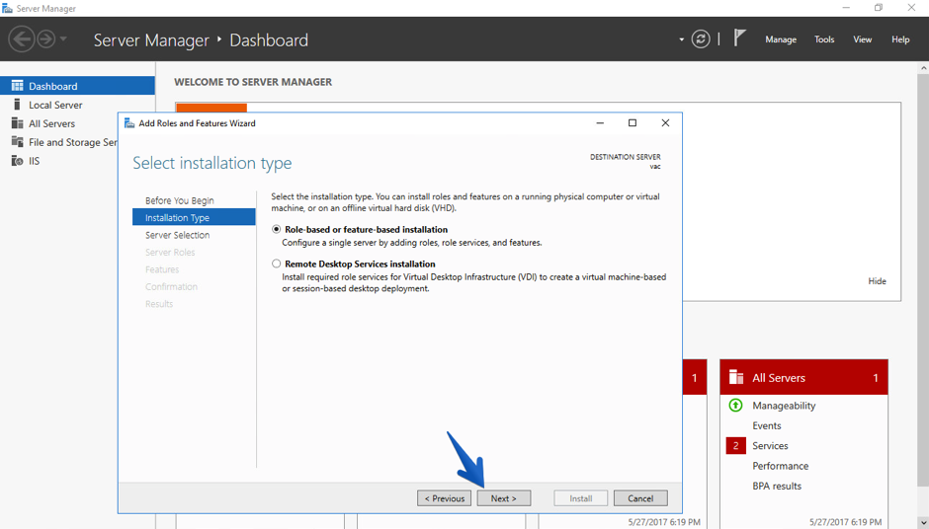This screenshot has height=529, width=929.
Task: Click the Confirmation wizard step
Action: click(171, 286)
